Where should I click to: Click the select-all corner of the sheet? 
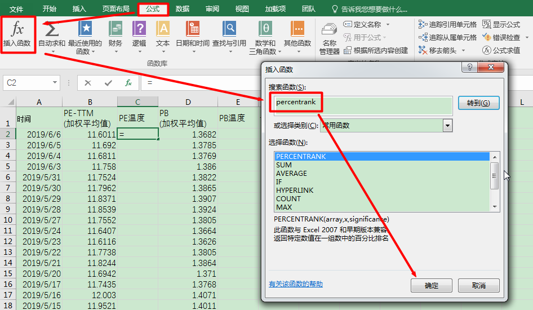coord(11,101)
